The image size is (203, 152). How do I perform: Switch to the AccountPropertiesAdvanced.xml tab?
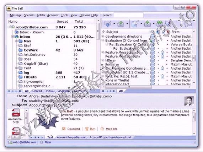click(110, 137)
